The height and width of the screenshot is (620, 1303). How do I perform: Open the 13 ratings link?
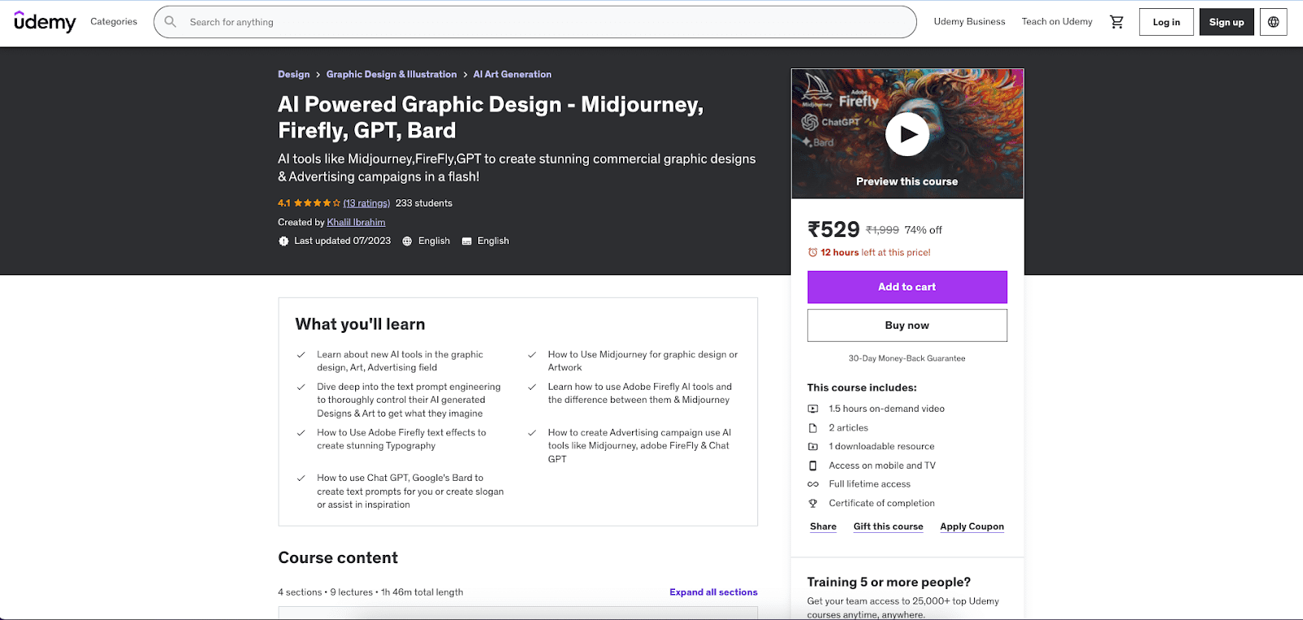[x=366, y=203]
